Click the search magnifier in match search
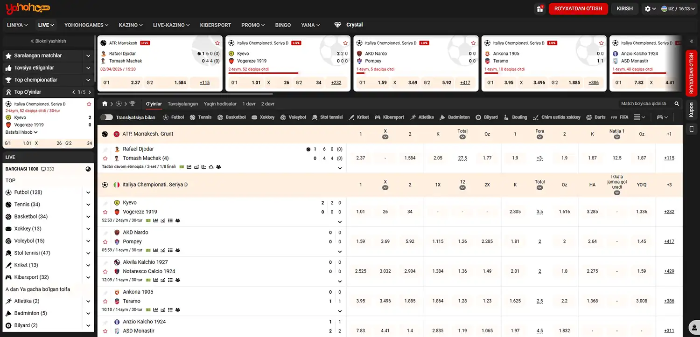This screenshot has height=337, width=700. (677, 104)
